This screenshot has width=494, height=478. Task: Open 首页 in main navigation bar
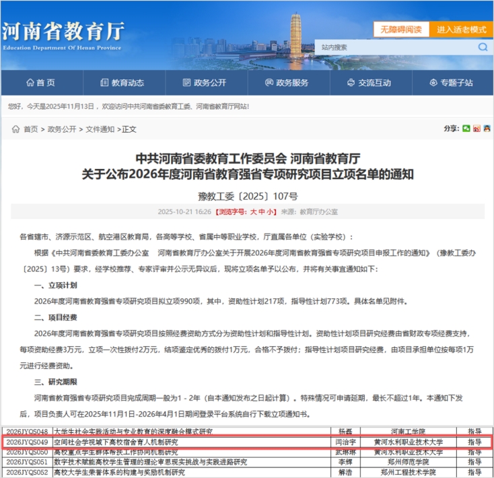40,83
